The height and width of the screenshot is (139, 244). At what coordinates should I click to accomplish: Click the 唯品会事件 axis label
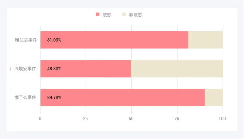26,40
